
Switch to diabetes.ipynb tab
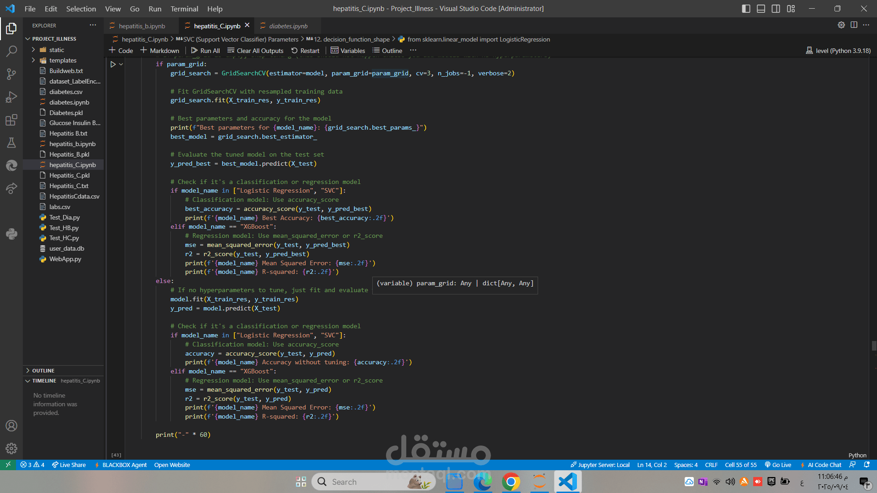coord(288,26)
